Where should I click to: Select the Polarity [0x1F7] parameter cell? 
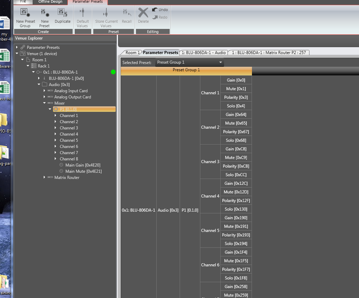coord(236,269)
